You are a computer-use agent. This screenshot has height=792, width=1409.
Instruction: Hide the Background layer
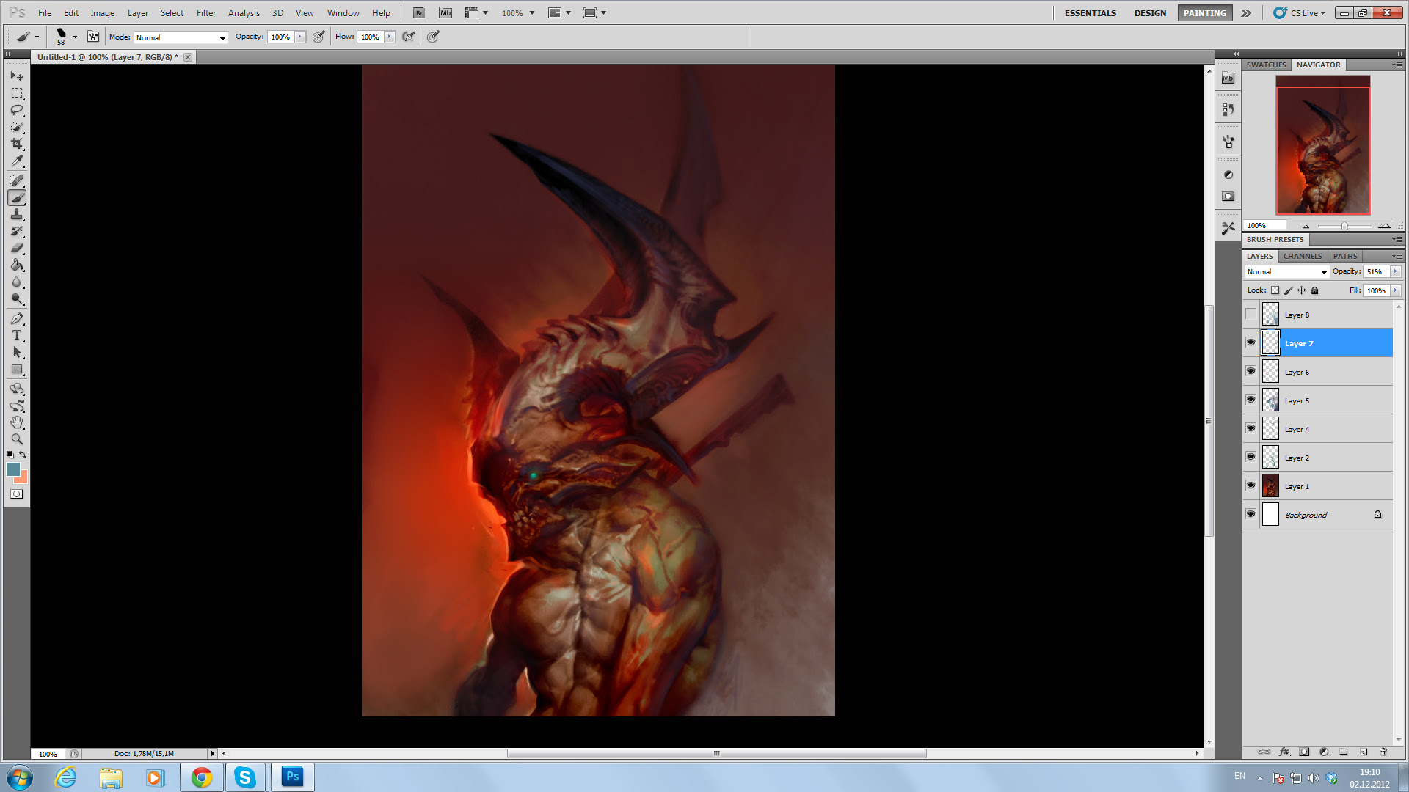point(1250,514)
